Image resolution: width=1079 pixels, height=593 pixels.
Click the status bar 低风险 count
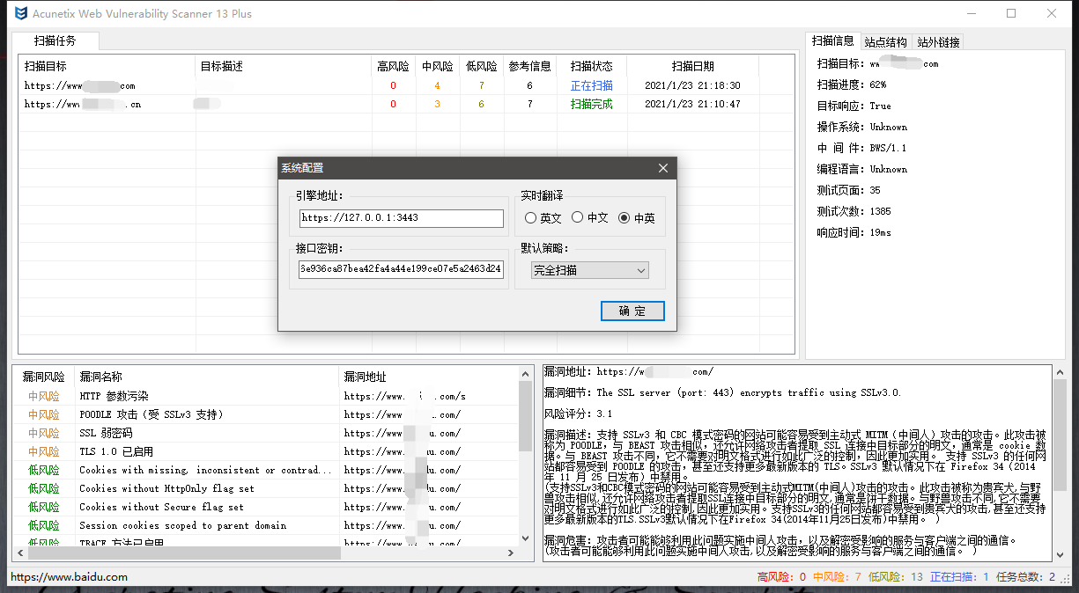[x=896, y=577]
